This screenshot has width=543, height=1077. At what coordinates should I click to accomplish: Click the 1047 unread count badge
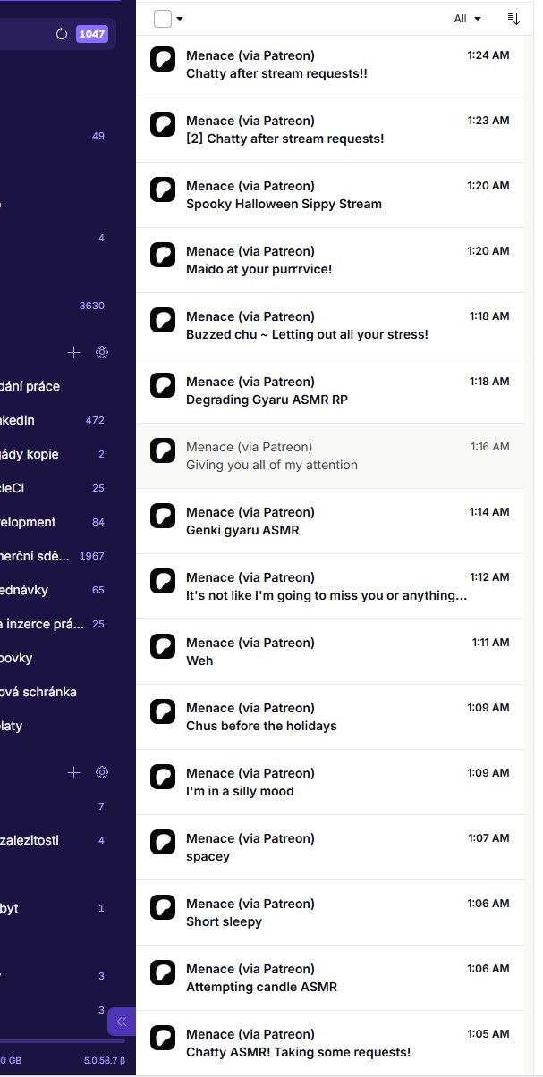(x=91, y=34)
